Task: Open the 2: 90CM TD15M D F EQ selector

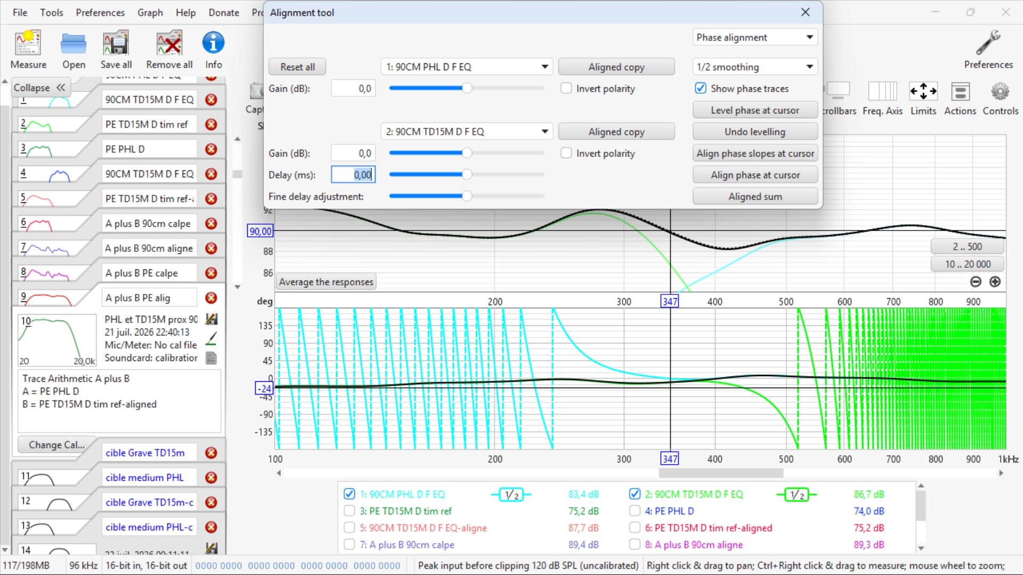Action: pyautogui.click(x=467, y=132)
